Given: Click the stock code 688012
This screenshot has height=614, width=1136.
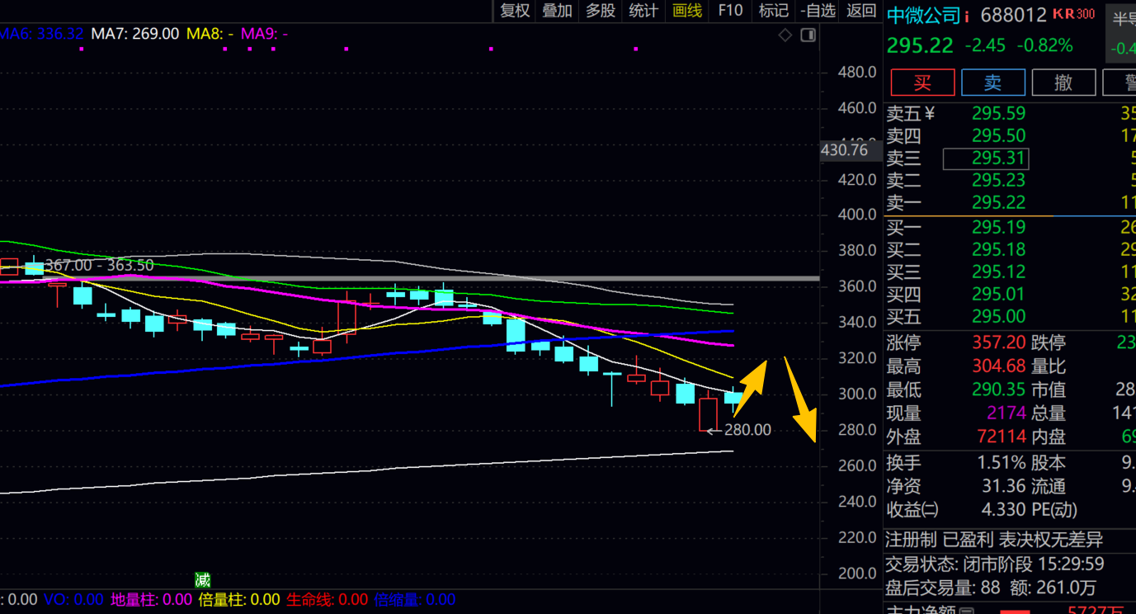Looking at the screenshot, I should tap(1014, 15).
